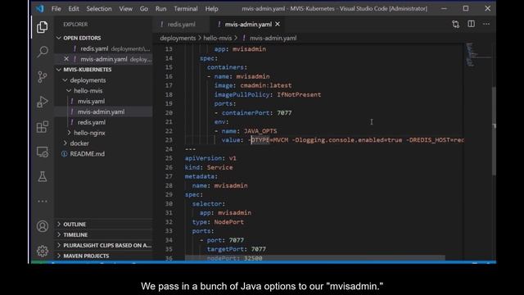This screenshot has width=524, height=295.
Task: Switch to the redis.yaml editor tab
Action: (x=181, y=24)
